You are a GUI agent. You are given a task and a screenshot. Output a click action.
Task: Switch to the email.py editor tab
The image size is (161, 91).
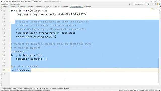point(57,7)
